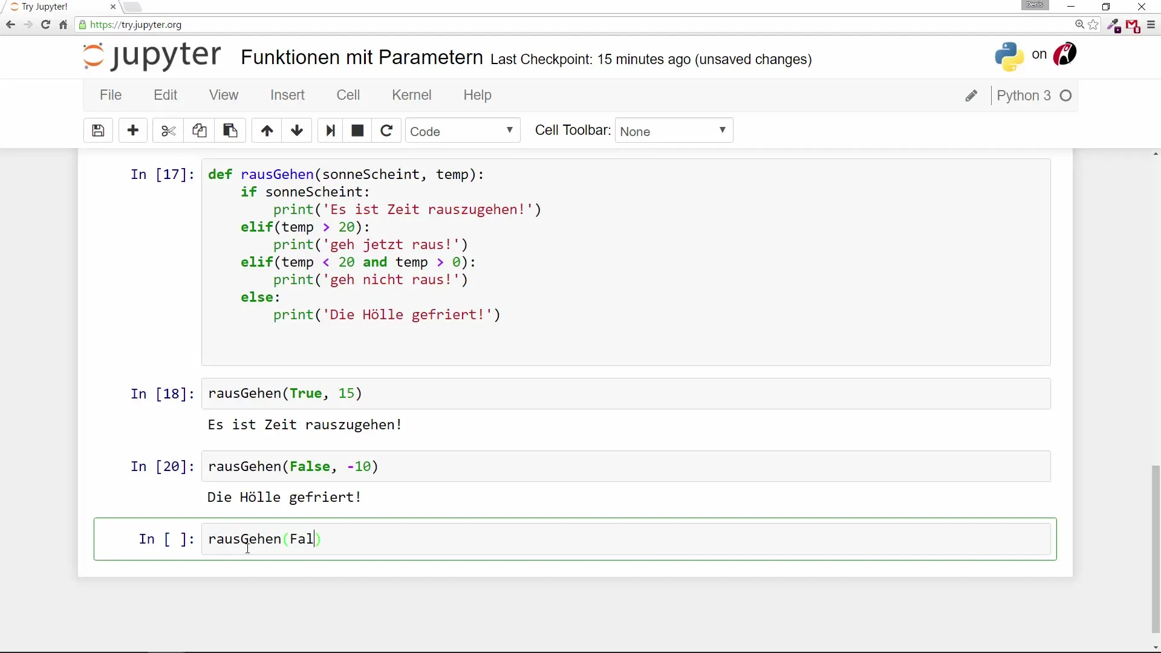Click the Last Checkpoint status text
The image size is (1161, 653).
pyautogui.click(x=651, y=59)
